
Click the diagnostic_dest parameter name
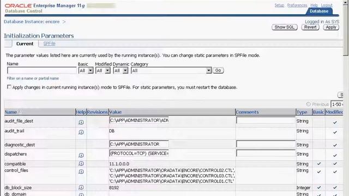click(20, 145)
